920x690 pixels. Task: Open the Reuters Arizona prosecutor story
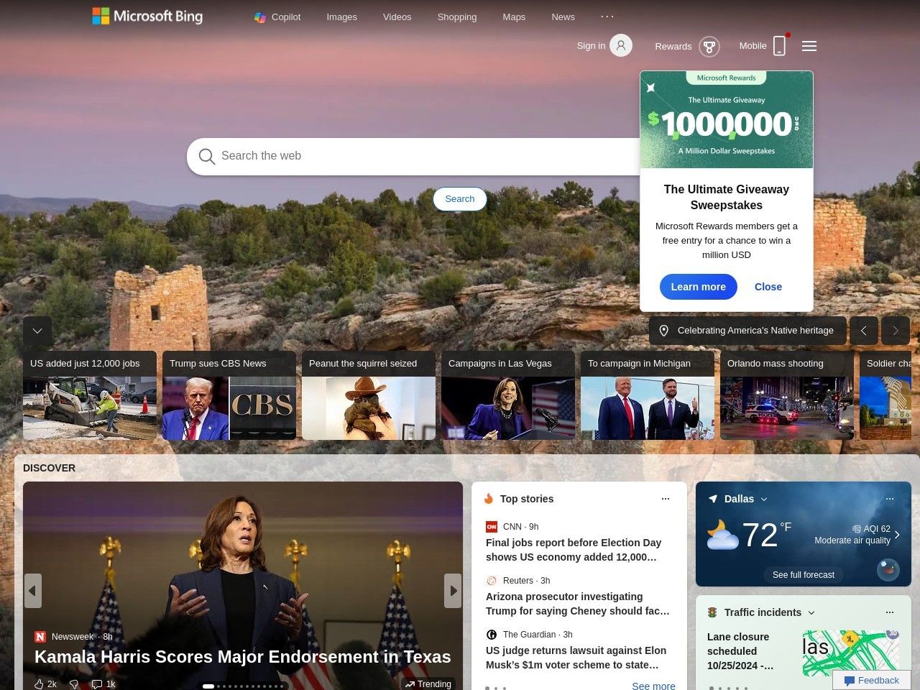578,604
